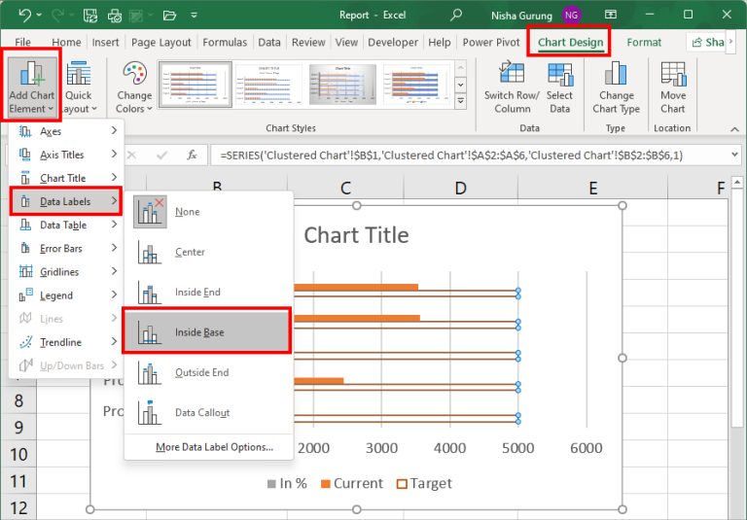Show next row of chart styles

pos(461,85)
